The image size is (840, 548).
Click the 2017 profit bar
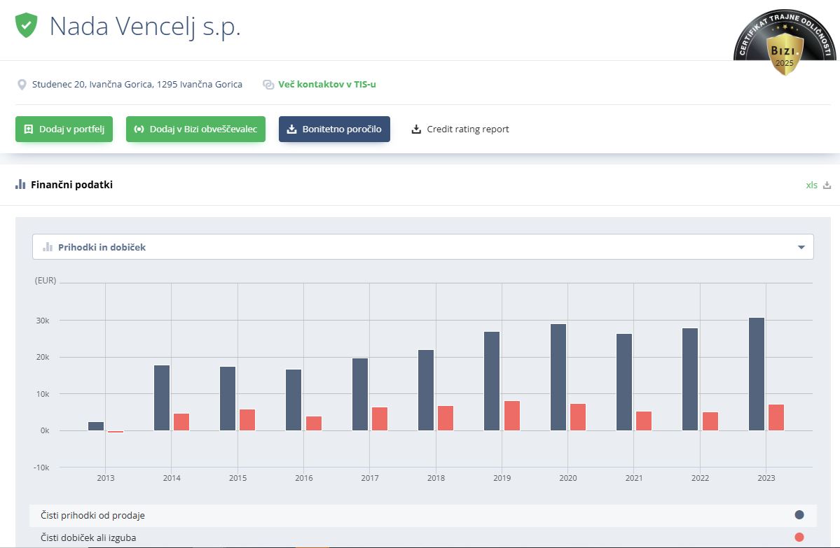[x=380, y=419]
